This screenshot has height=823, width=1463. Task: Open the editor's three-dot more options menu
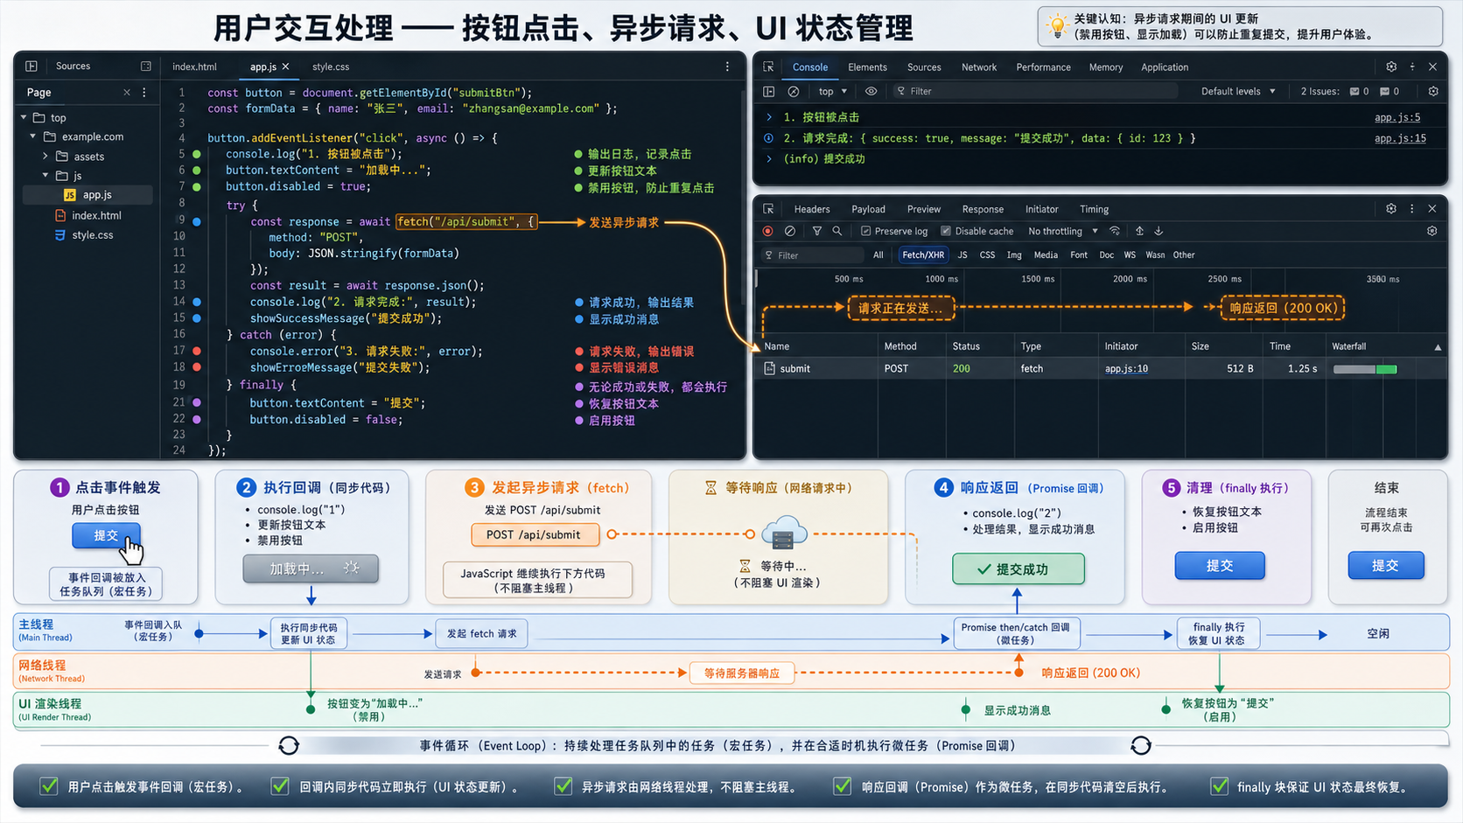pos(727,66)
